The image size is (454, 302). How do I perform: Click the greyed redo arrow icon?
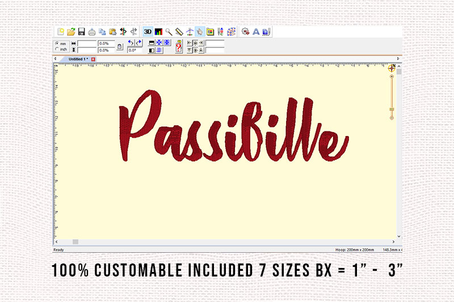tap(133, 32)
